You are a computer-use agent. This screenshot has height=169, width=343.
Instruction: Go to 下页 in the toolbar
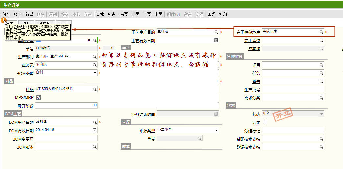pos(147,14)
